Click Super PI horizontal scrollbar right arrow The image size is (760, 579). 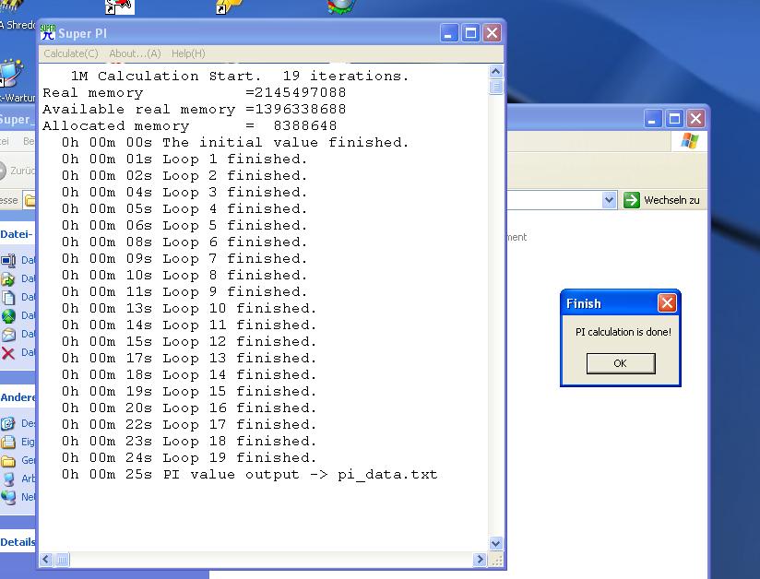480,560
